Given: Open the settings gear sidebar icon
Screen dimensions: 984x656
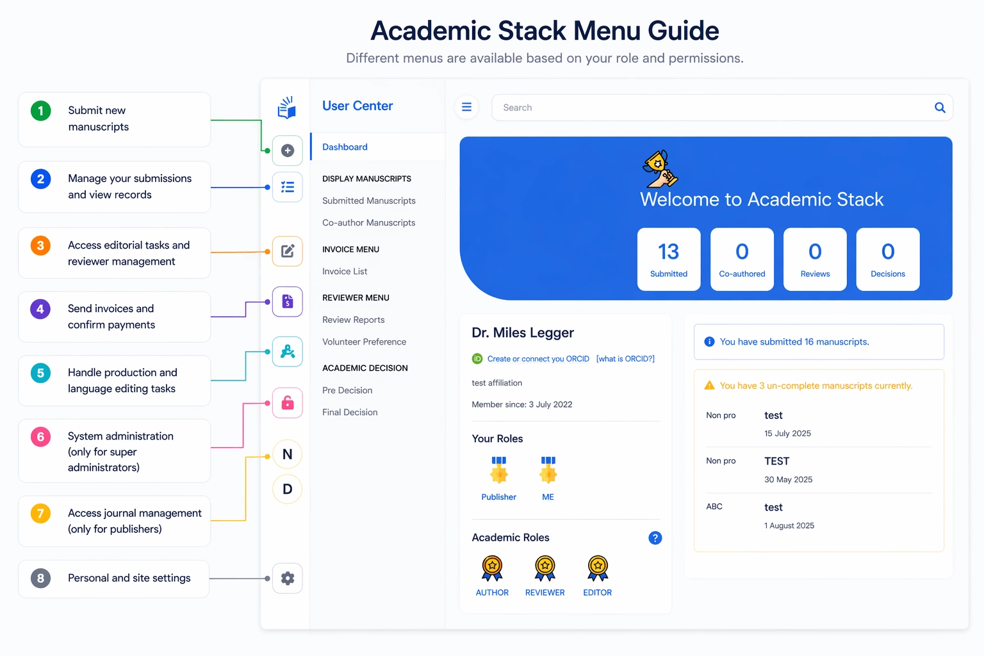Looking at the screenshot, I should (x=288, y=578).
